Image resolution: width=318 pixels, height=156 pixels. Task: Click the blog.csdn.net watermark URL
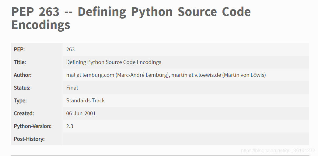[278, 151]
